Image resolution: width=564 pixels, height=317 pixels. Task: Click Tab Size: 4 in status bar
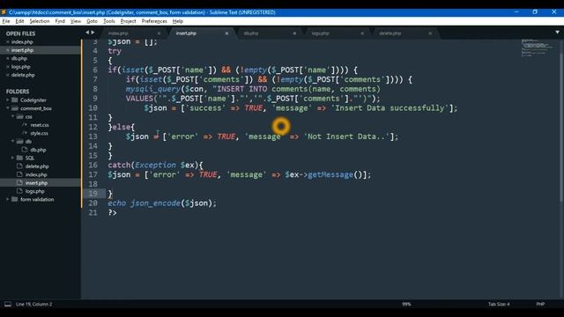pyautogui.click(x=499, y=304)
